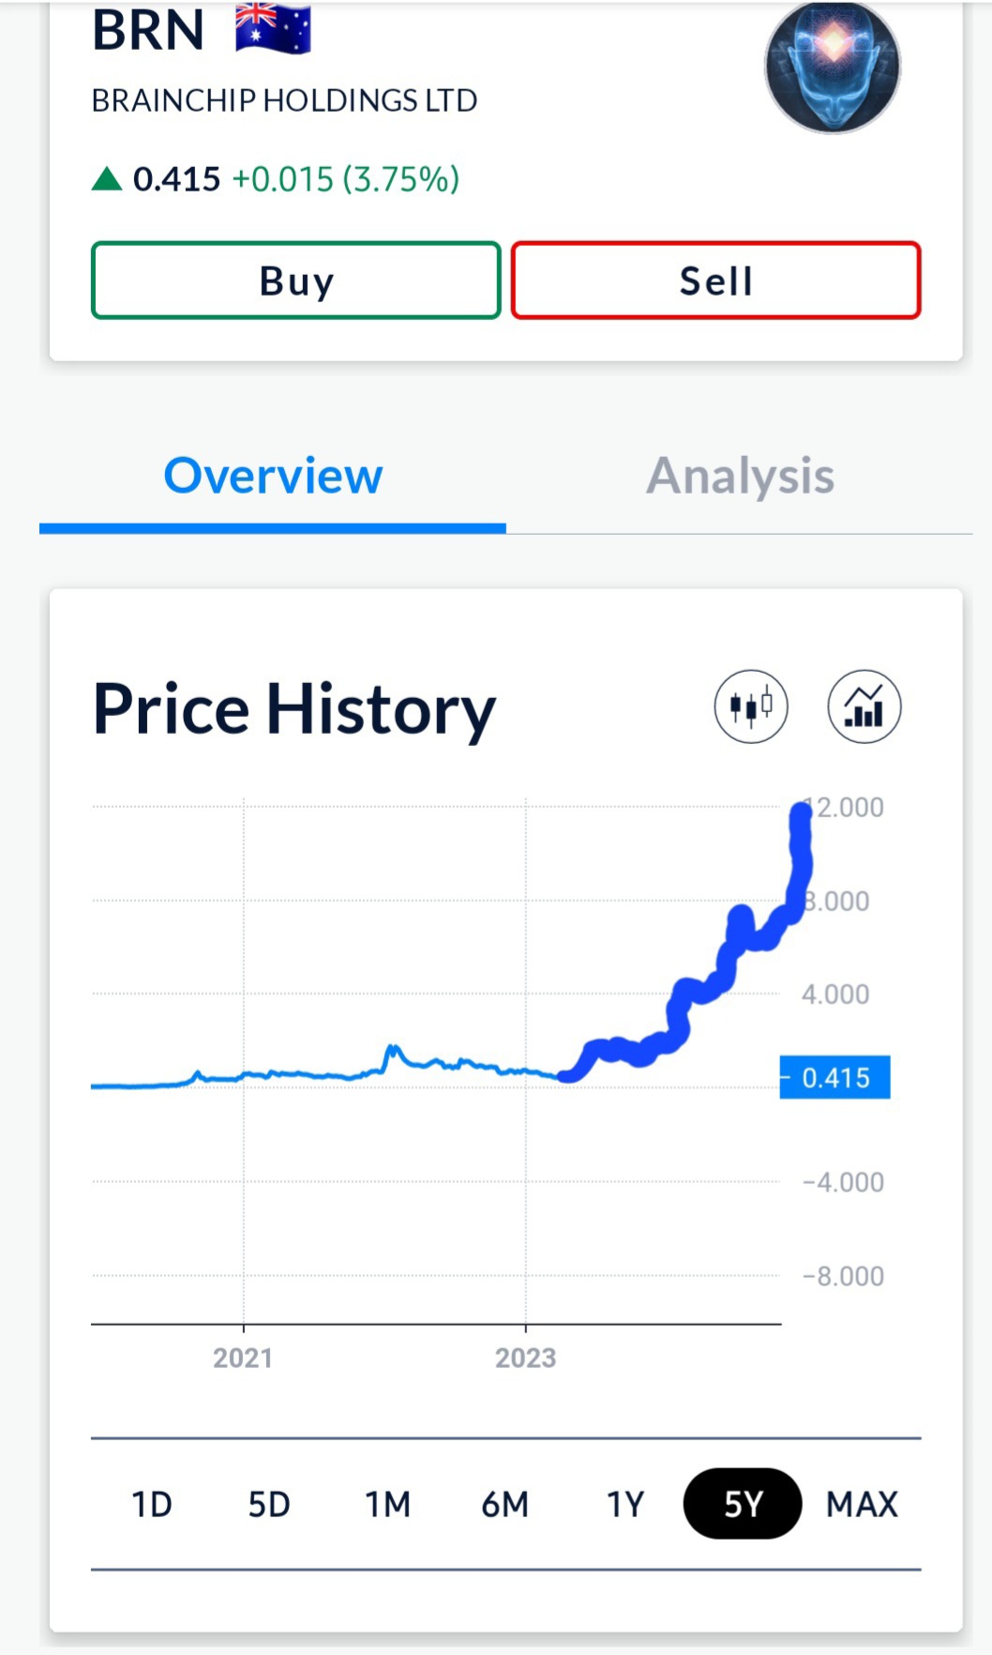The width and height of the screenshot is (992, 1655).
Task: Select the 5Y time range
Action: click(x=743, y=1504)
